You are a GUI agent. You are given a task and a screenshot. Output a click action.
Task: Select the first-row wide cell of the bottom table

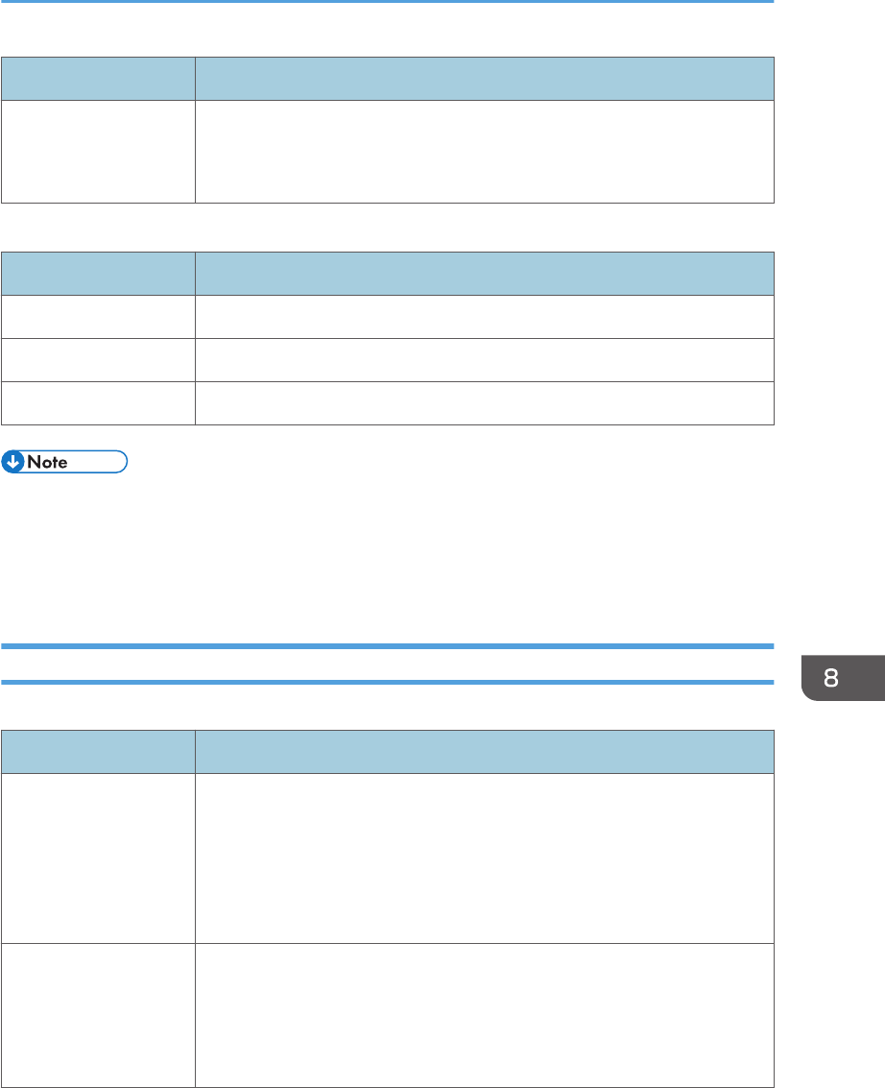(484, 858)
